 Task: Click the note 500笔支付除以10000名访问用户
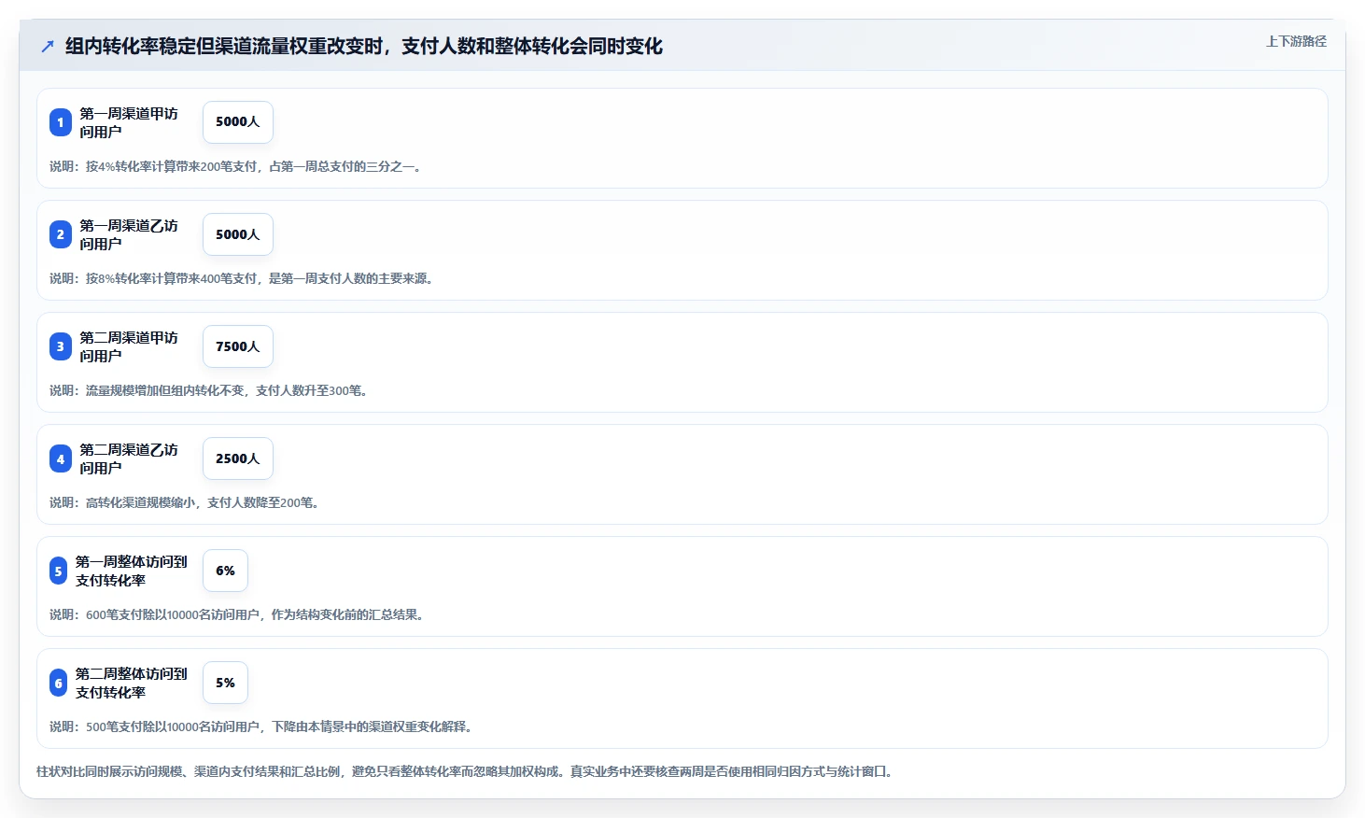click(x=263, y=726)
